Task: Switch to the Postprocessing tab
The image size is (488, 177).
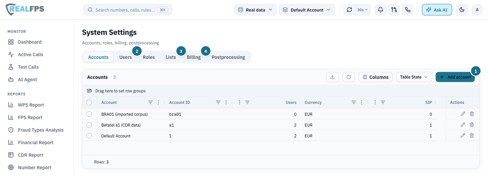Action: (228, 57)
